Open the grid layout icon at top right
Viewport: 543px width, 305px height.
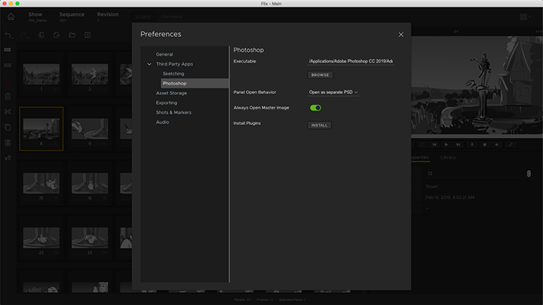tap(524, 17)
